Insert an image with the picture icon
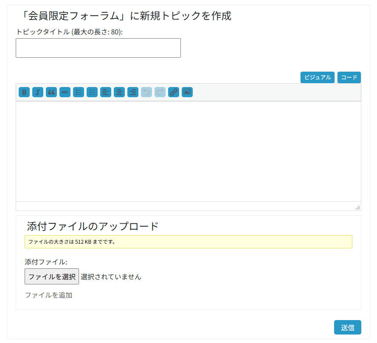Screen dimensions: 377x343 click(187, 92)
